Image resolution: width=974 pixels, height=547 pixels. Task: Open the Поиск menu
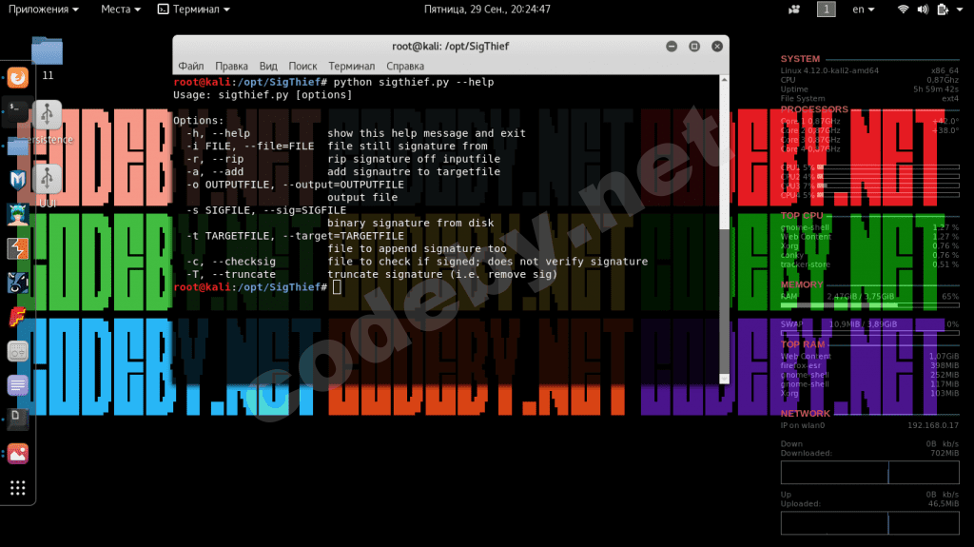(x=302, y=66)
